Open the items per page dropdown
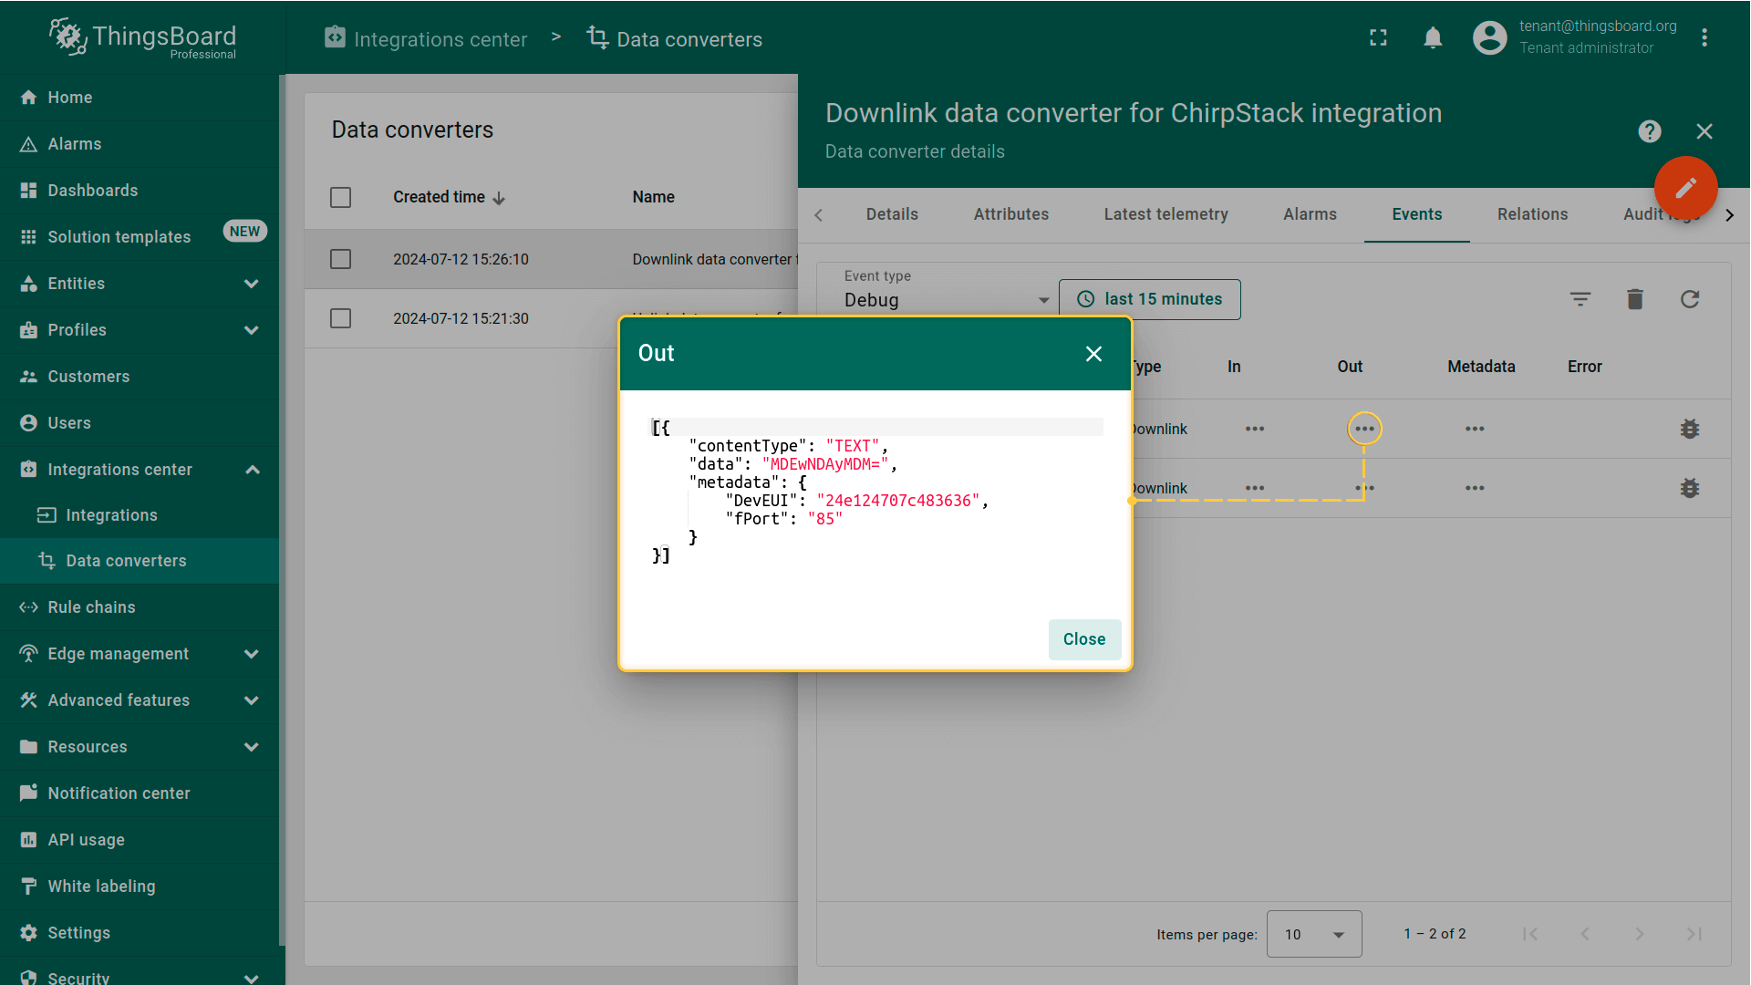The width and height of the screenshot is (1751, 985). point(1313,934)
